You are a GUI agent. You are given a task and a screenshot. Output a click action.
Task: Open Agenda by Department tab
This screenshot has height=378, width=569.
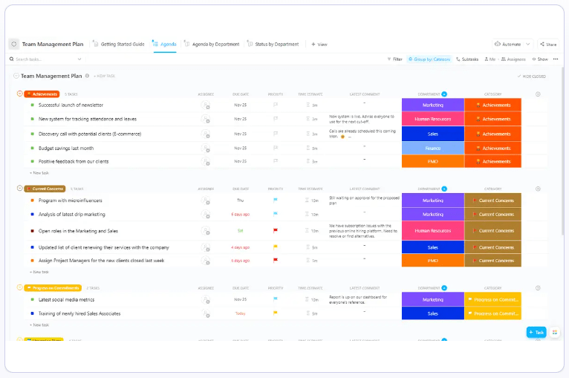coord(212,45)
